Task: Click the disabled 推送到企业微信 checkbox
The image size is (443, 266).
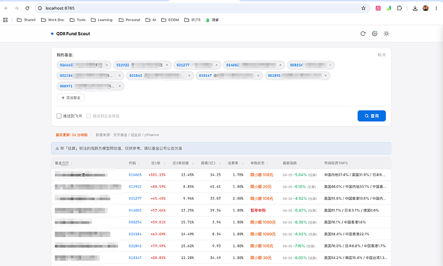Action: click(x=89, y=116)
